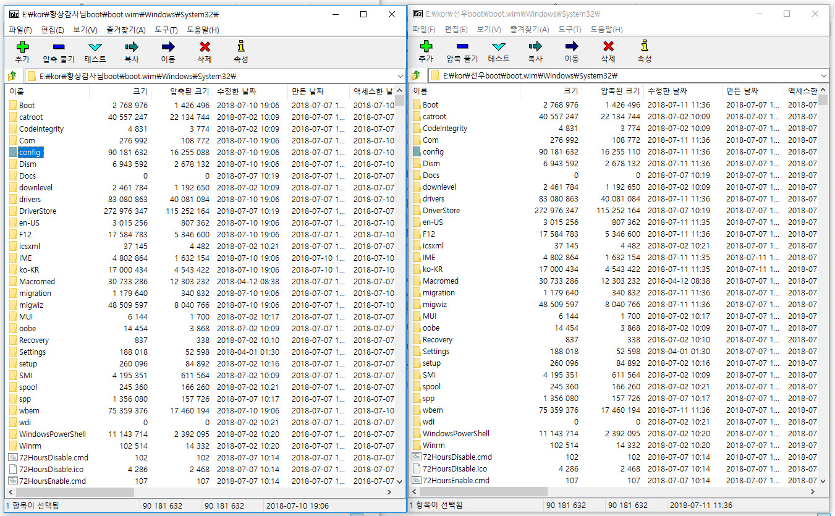Click the Add (추가) icon in right window
The height and width of the screenshot is (516, 835).
tap(426, 46)
